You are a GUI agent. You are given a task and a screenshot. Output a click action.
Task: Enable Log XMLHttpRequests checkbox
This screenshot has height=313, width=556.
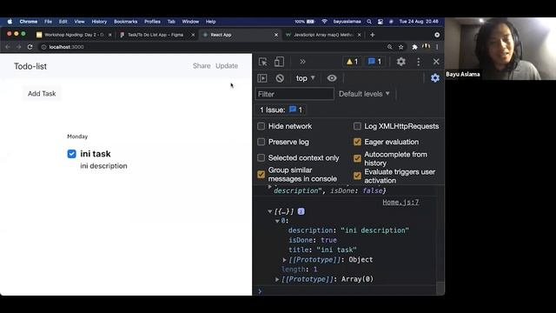(357, 126)
